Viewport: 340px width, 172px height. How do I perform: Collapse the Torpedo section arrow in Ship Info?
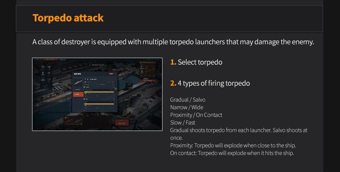[x=113, y=87]
